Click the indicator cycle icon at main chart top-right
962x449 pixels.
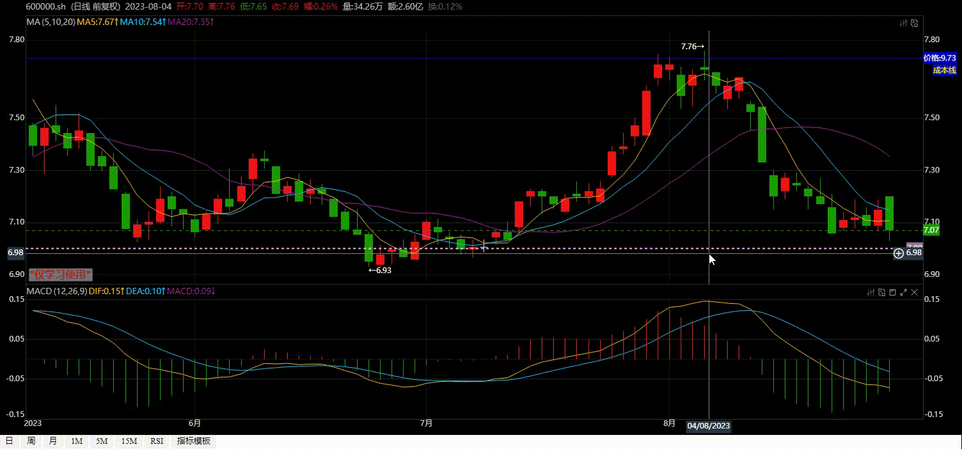click(x=914, y=23)
